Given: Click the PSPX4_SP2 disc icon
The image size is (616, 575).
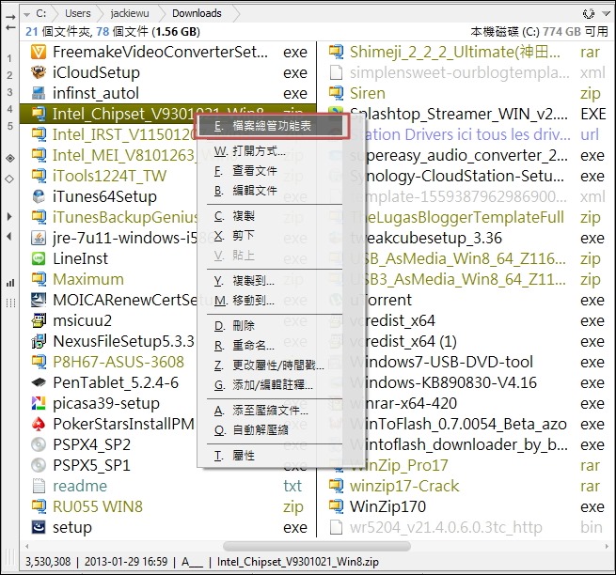Looking at the screenshot, I should 39,444.
